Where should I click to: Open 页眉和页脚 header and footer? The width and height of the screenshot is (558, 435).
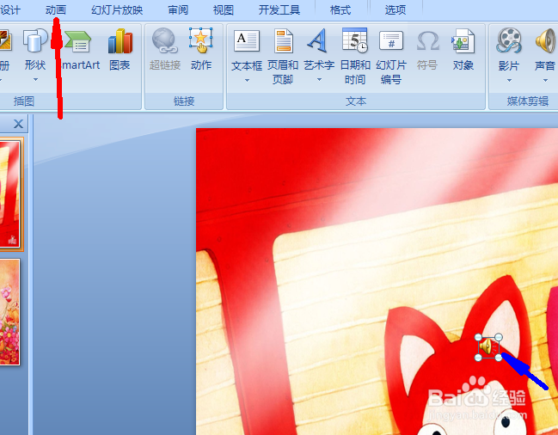coord(283,57)
